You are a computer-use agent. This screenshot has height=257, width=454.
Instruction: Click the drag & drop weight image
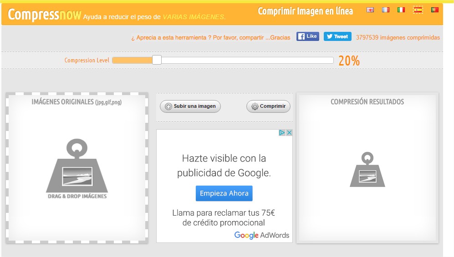pos(77,168)
